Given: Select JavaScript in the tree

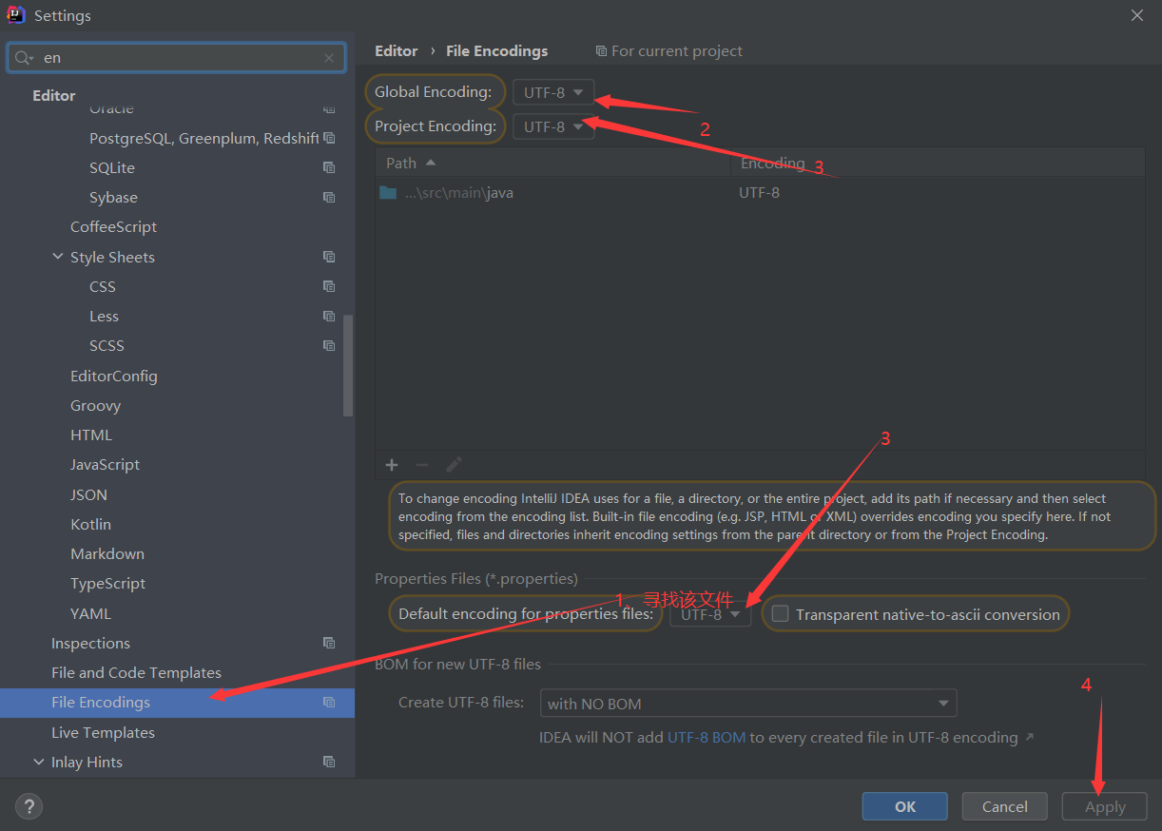Looking at the screenshot, I should pos(105,465).
